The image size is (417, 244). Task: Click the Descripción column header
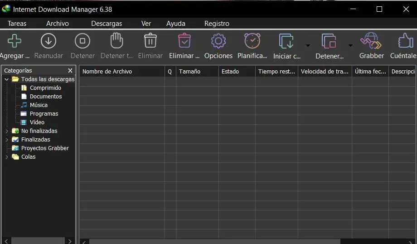pyautogui.click(x=402, y=71)
